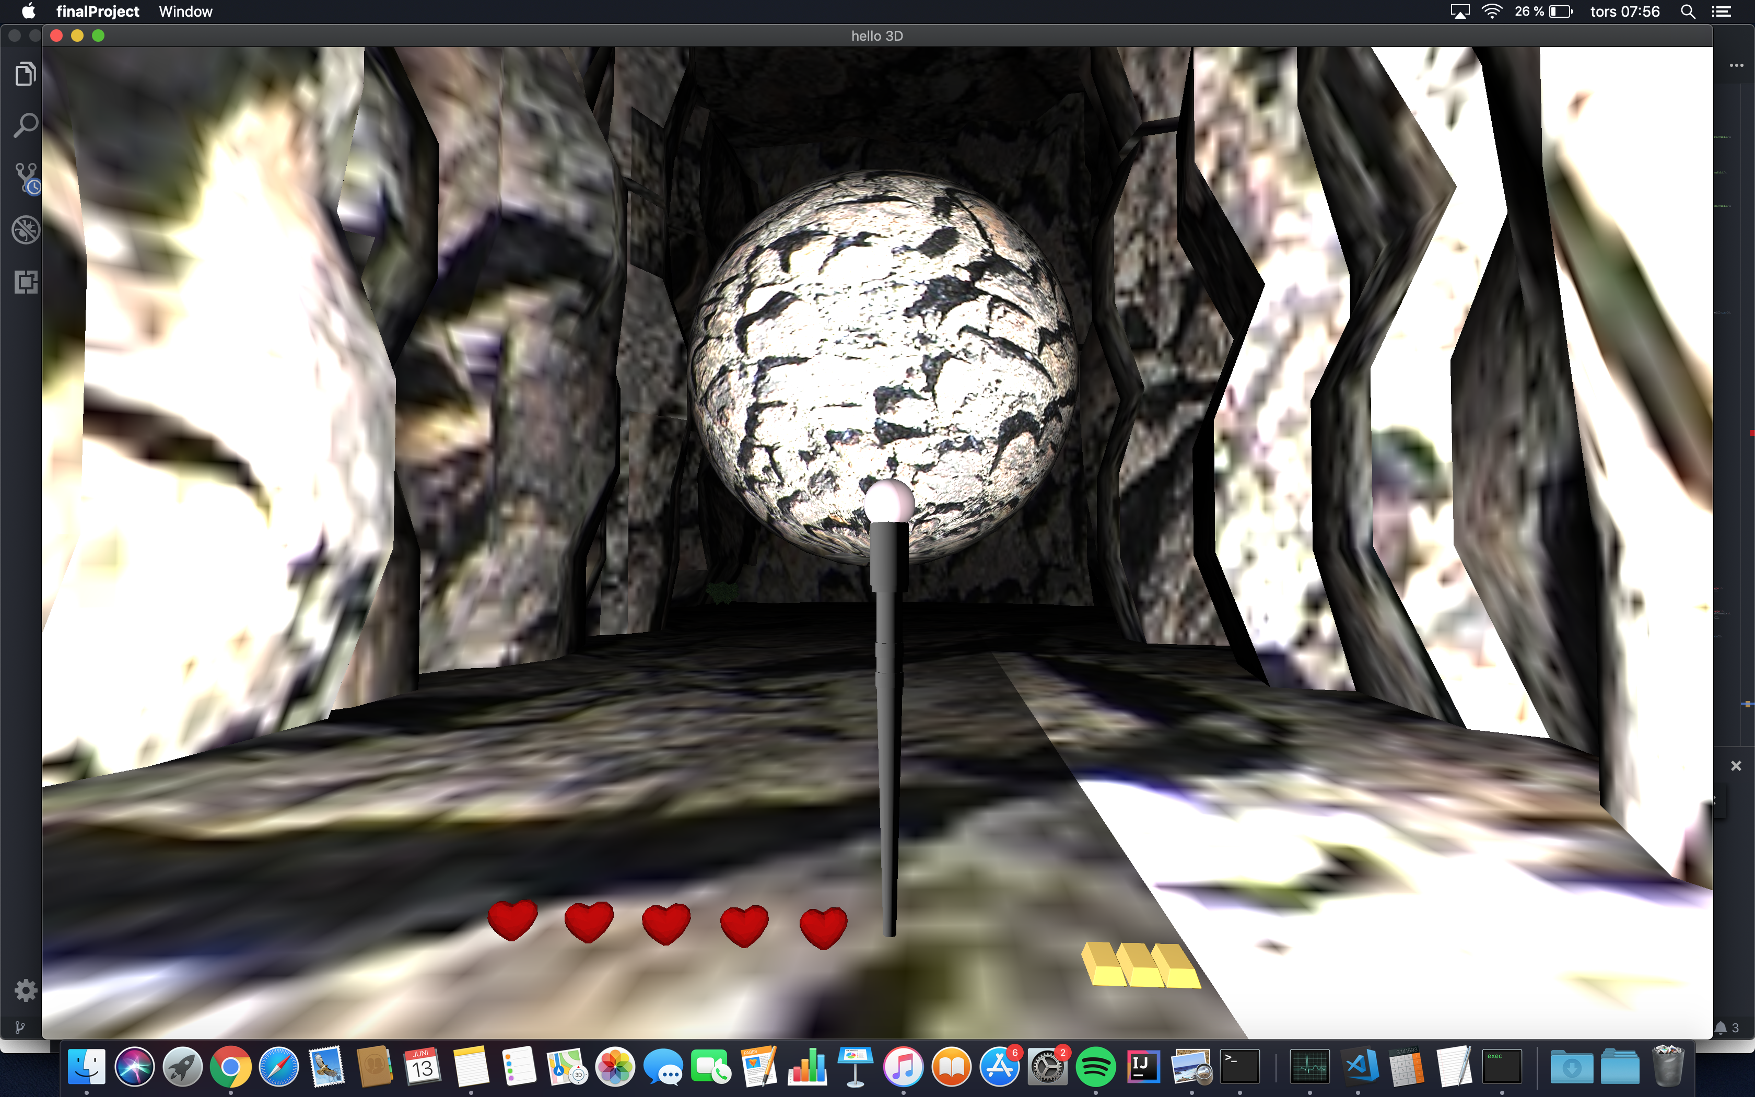
Task: Open Search in the VS Code activity bar
Action: pyautogui.click(x=26, y=125)
